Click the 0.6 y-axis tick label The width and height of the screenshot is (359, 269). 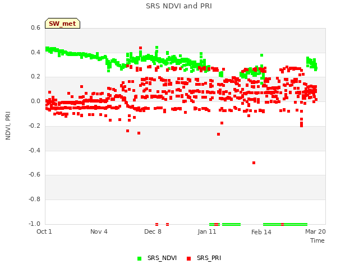(x=35, y=27)
